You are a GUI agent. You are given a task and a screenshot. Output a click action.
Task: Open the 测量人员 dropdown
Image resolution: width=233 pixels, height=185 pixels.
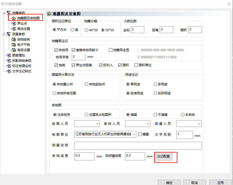pos(199,124)
